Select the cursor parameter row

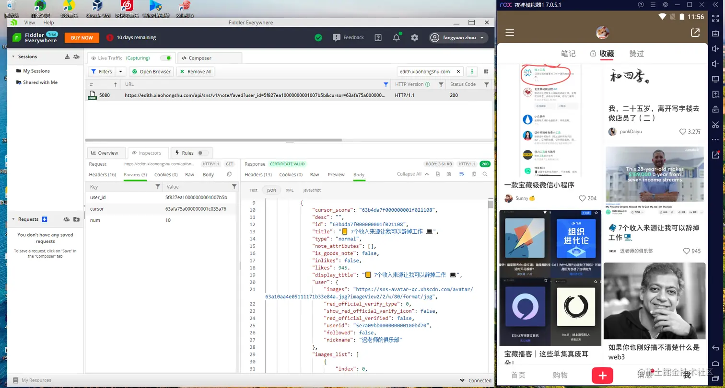click(161, 209)
